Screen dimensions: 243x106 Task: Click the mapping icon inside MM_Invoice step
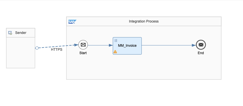[116, 41]
